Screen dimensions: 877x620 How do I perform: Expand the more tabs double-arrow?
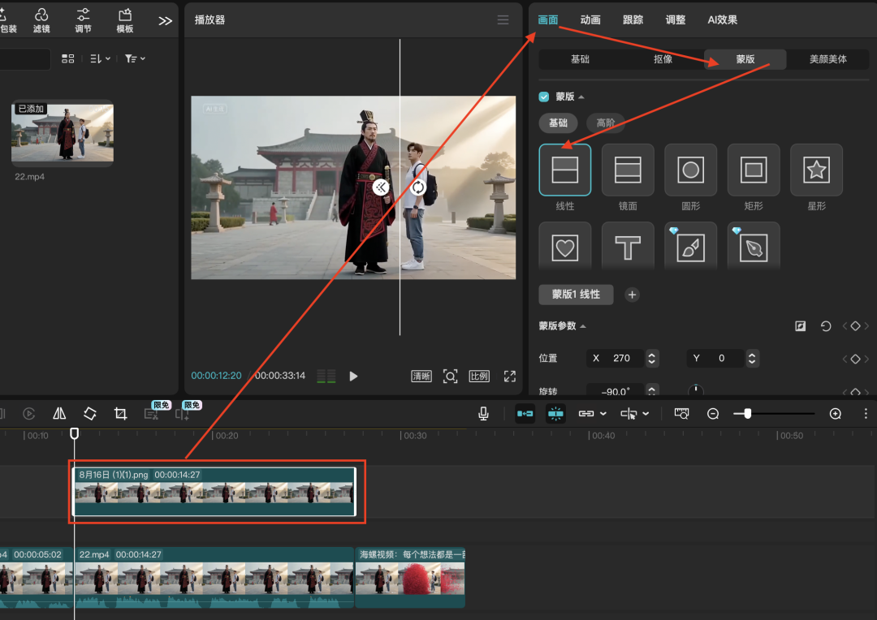click(165, 21)
